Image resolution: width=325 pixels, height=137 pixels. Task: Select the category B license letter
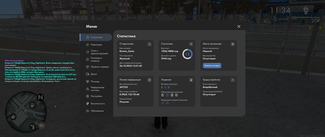point(162,87)
